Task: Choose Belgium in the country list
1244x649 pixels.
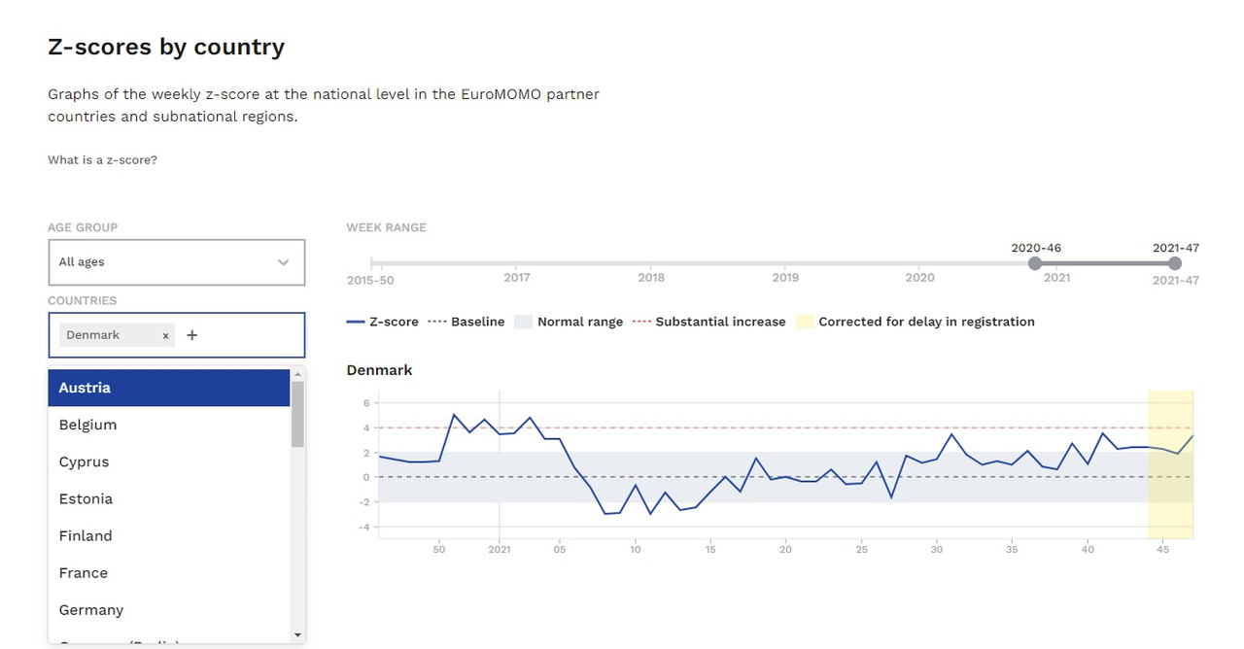Action: pyautogui.click(x=169, y=425)
